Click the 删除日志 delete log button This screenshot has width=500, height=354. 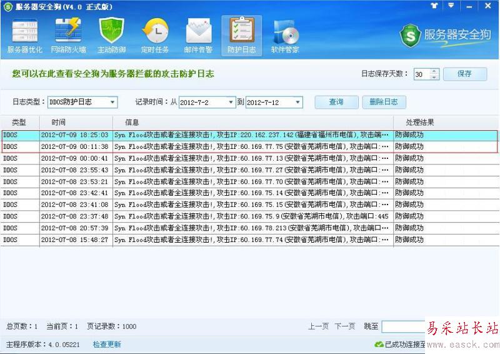384,102
